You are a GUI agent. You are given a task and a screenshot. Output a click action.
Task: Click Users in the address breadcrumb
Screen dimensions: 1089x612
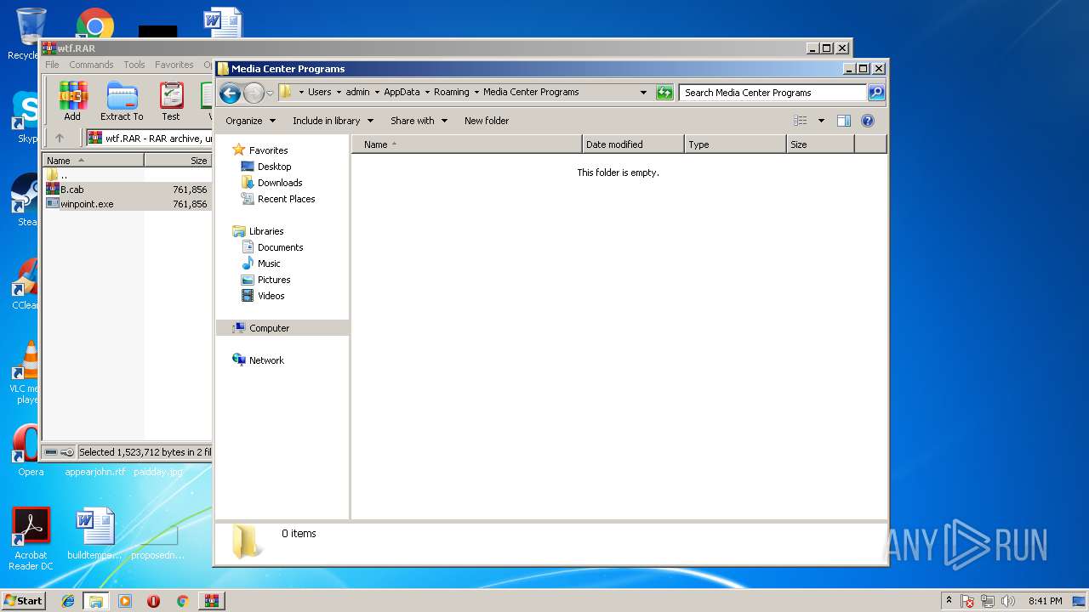pos(320,92)
